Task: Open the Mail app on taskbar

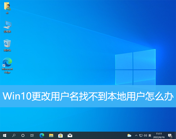Action: 70,135
